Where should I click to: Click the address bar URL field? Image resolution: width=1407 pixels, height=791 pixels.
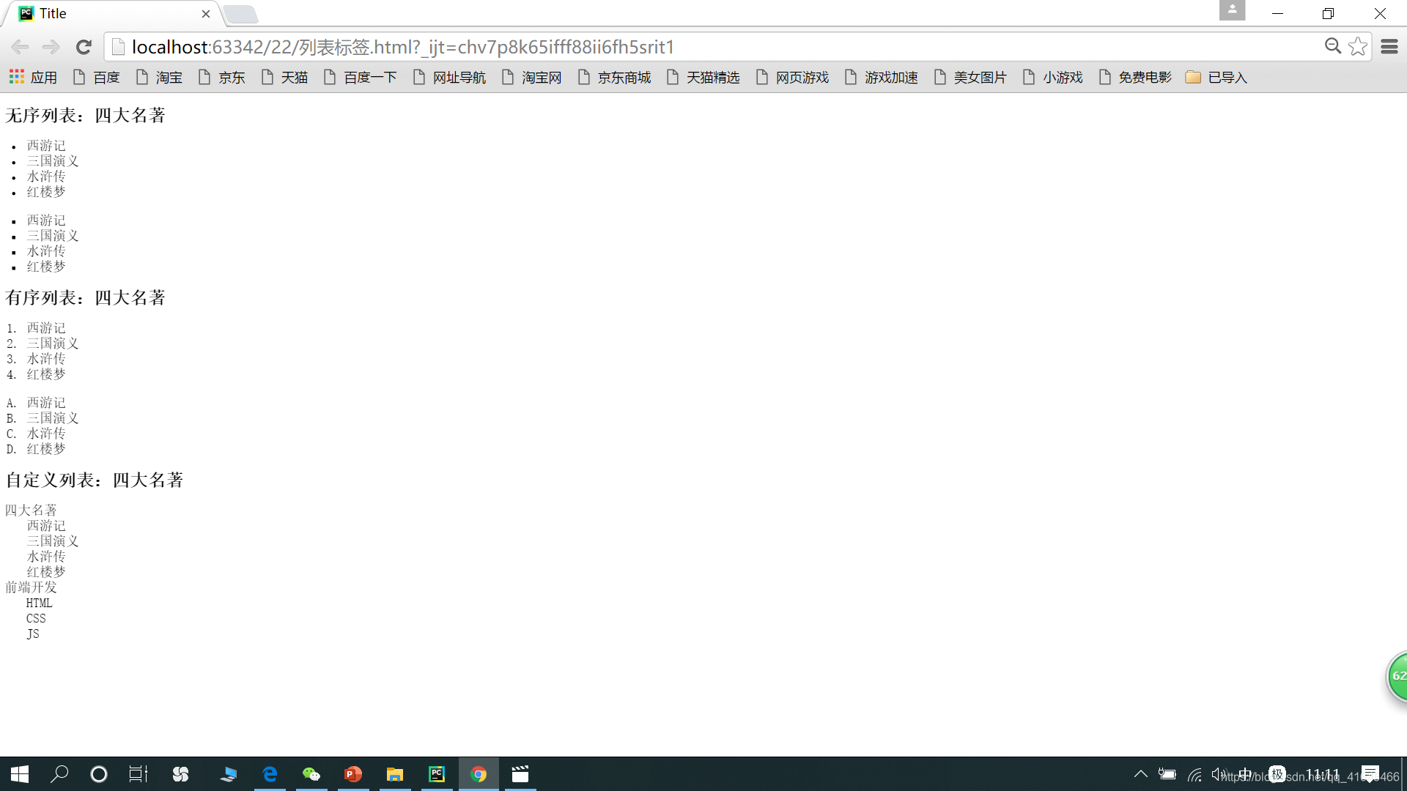pos(660,47)
